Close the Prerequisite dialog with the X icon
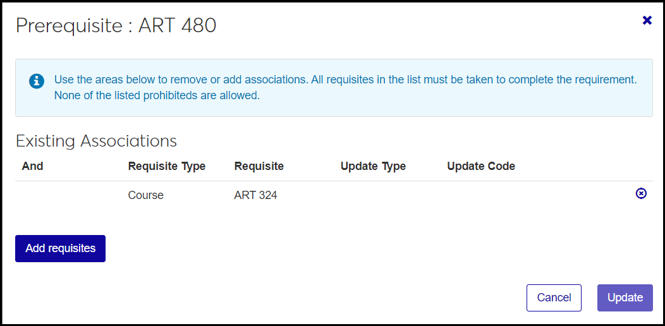This screenshot has width=665, height=326. [647, 20]
